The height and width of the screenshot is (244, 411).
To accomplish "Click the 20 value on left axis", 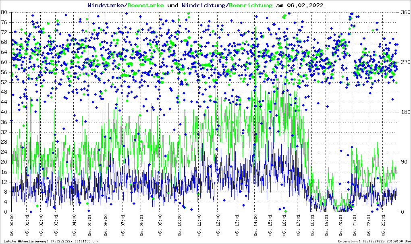I will (x=5, y=162).
